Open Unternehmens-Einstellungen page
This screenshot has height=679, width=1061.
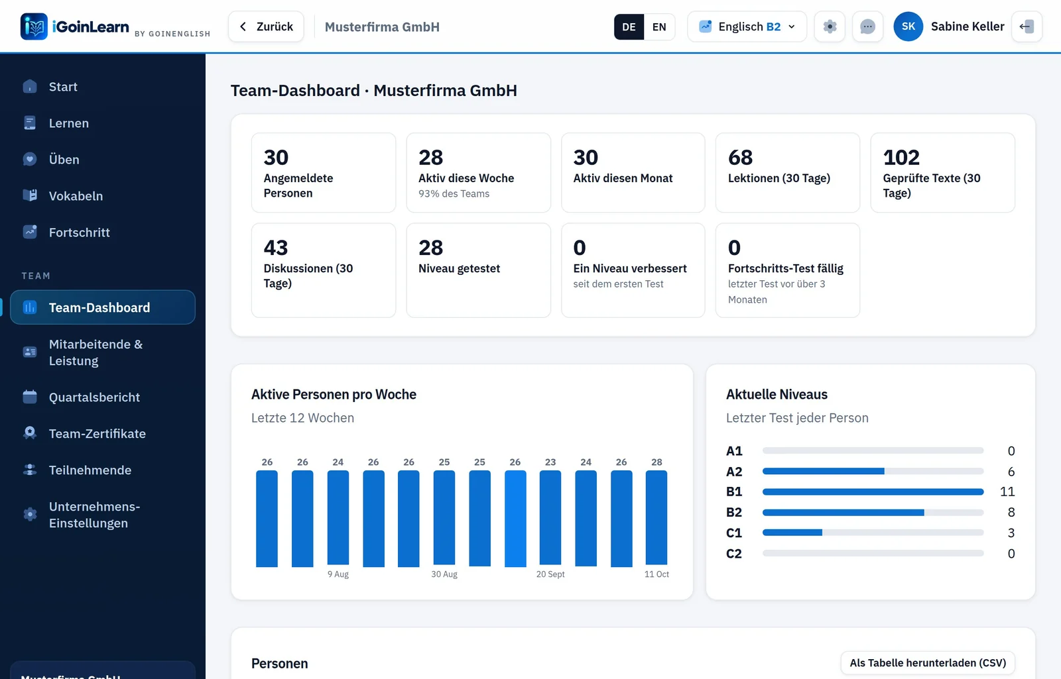click(x=103, y=515)
